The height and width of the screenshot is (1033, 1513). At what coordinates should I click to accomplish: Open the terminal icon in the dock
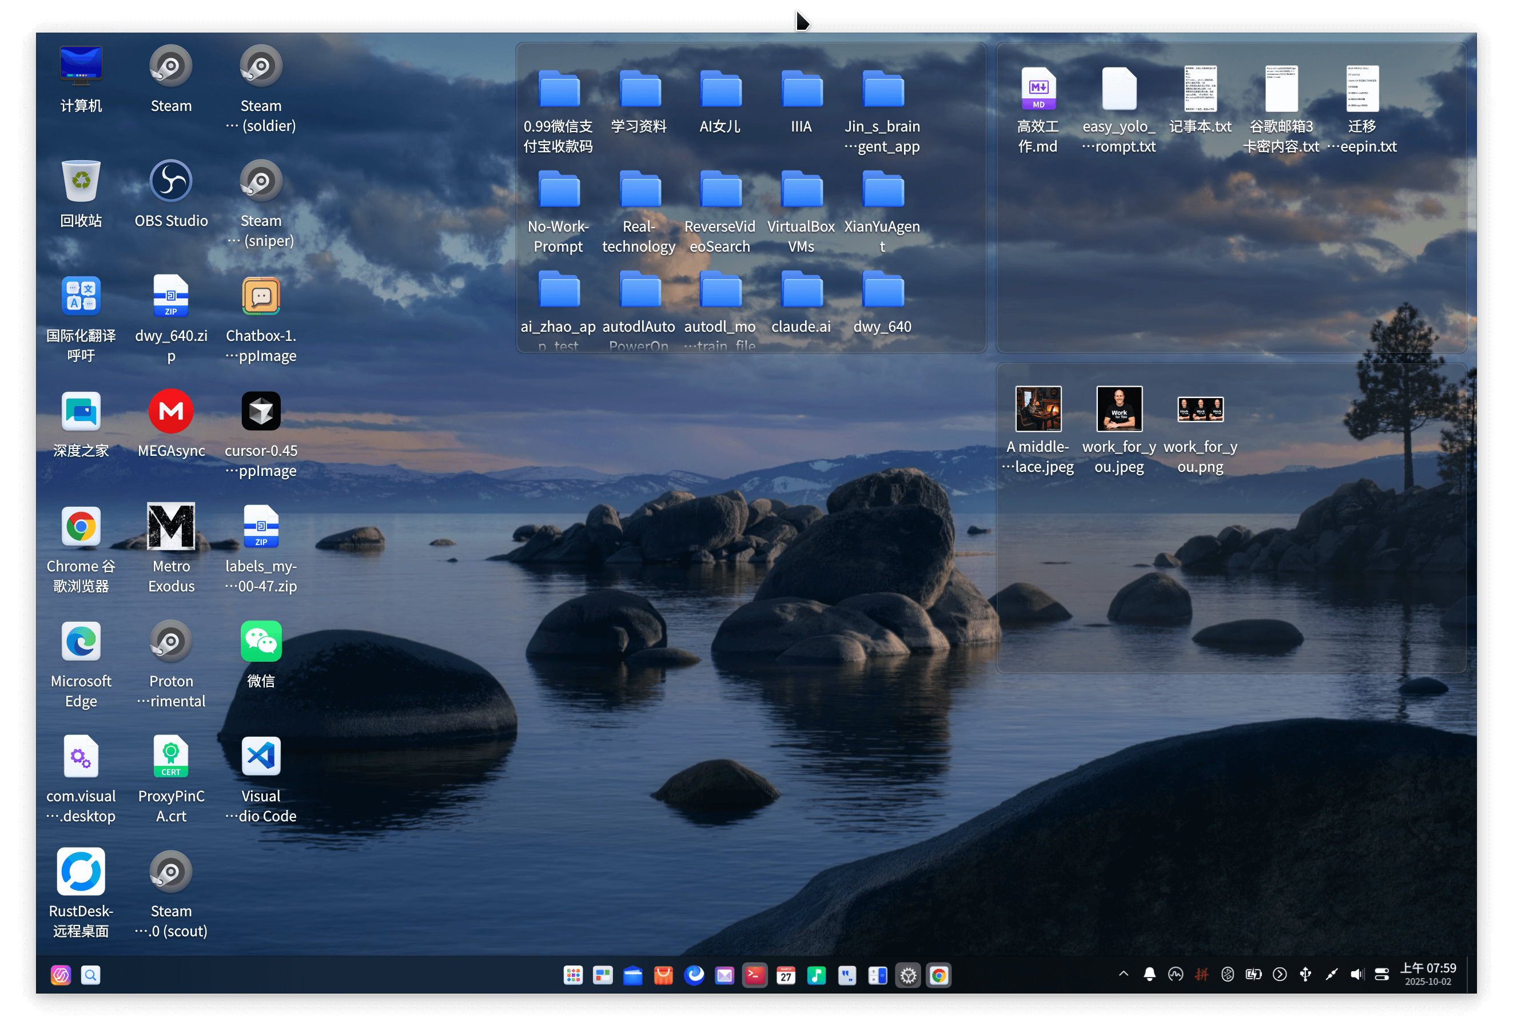coord(755,975)
